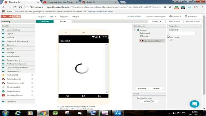Toggle the Test Mode checkbox
206x116 pixels.
coord(171,40)
